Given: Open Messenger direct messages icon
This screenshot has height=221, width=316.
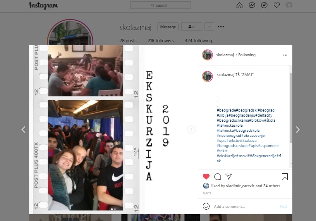Looking at the screenshot, I should click(x=252, y=5).
